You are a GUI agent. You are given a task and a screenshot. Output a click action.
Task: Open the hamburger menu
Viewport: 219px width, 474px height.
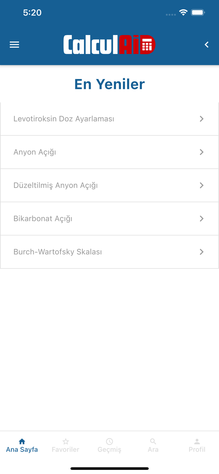15,45
